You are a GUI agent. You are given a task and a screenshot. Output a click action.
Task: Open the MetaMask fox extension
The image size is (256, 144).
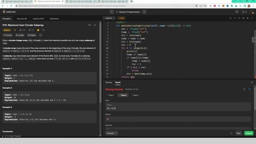pos(223,6)
